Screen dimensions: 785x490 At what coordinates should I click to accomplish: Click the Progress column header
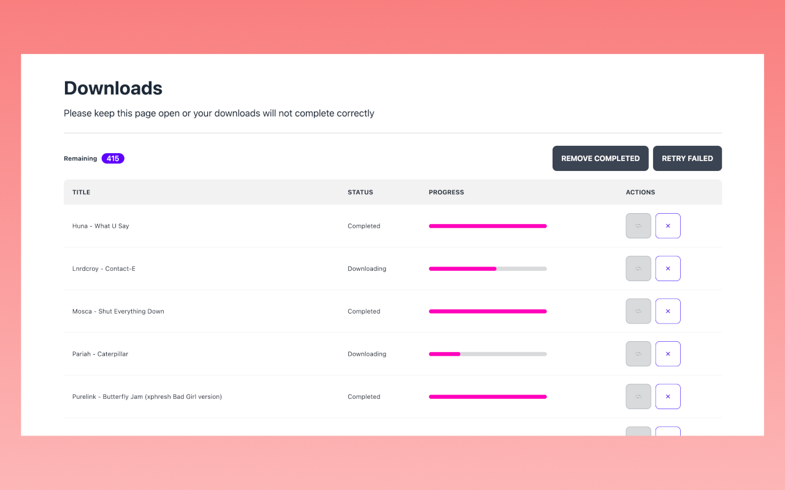(446, 192)
